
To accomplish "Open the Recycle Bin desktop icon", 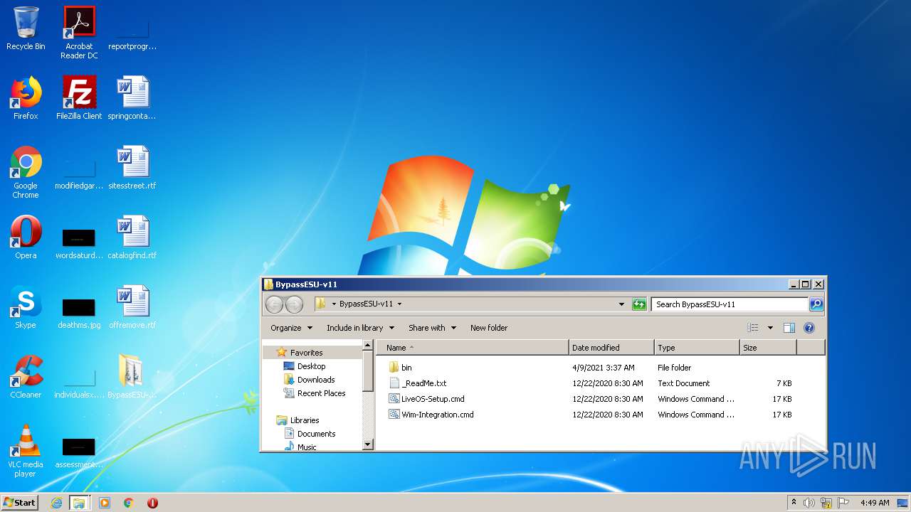I will [26, 28].
